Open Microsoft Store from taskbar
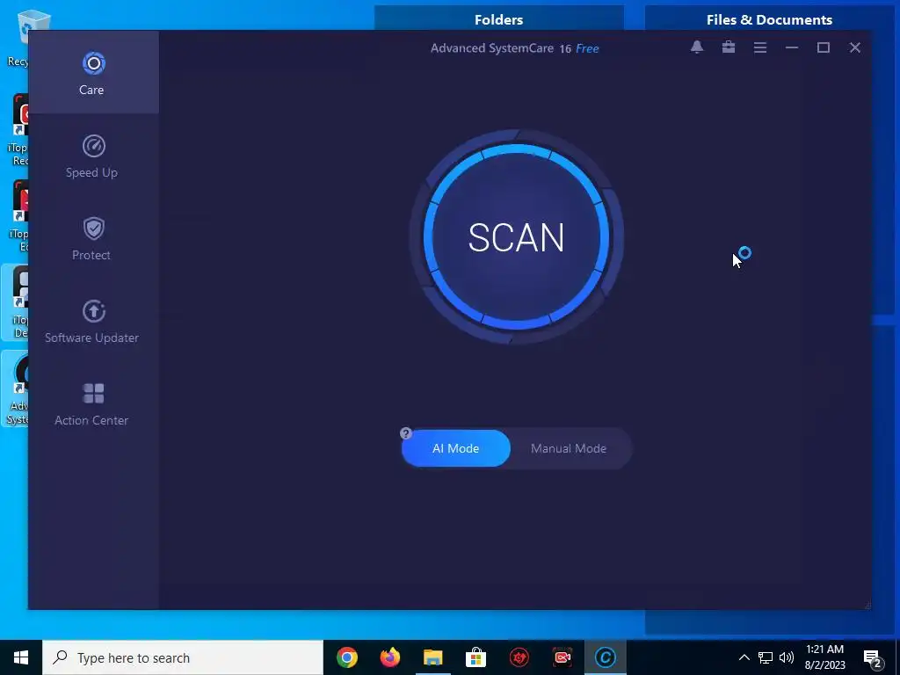 [x=475, y=657]
